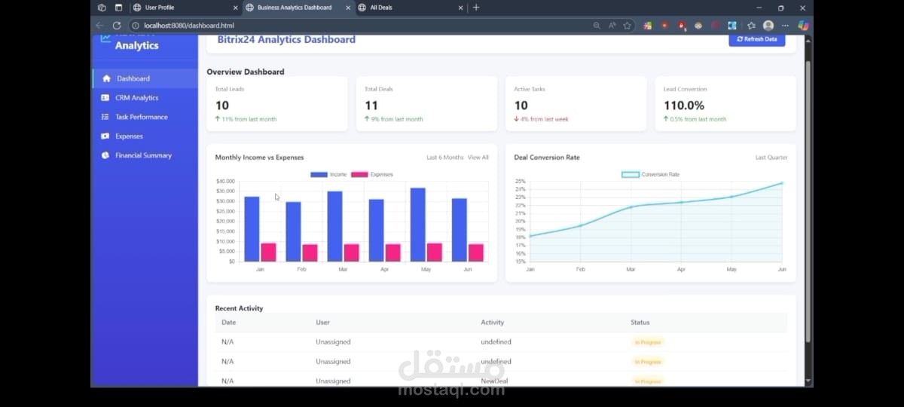Click the User column header

(322, 323)
